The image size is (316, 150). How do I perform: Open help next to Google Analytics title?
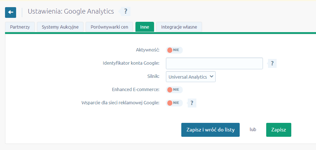(x=125, y=11)
